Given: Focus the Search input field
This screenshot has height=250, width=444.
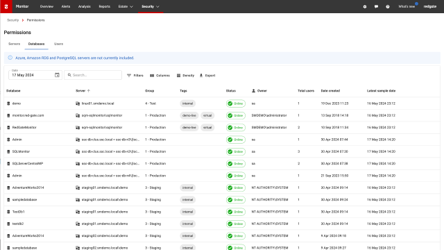Looking at the screenshot, I should pyautogui.click(x=93, y=75).
